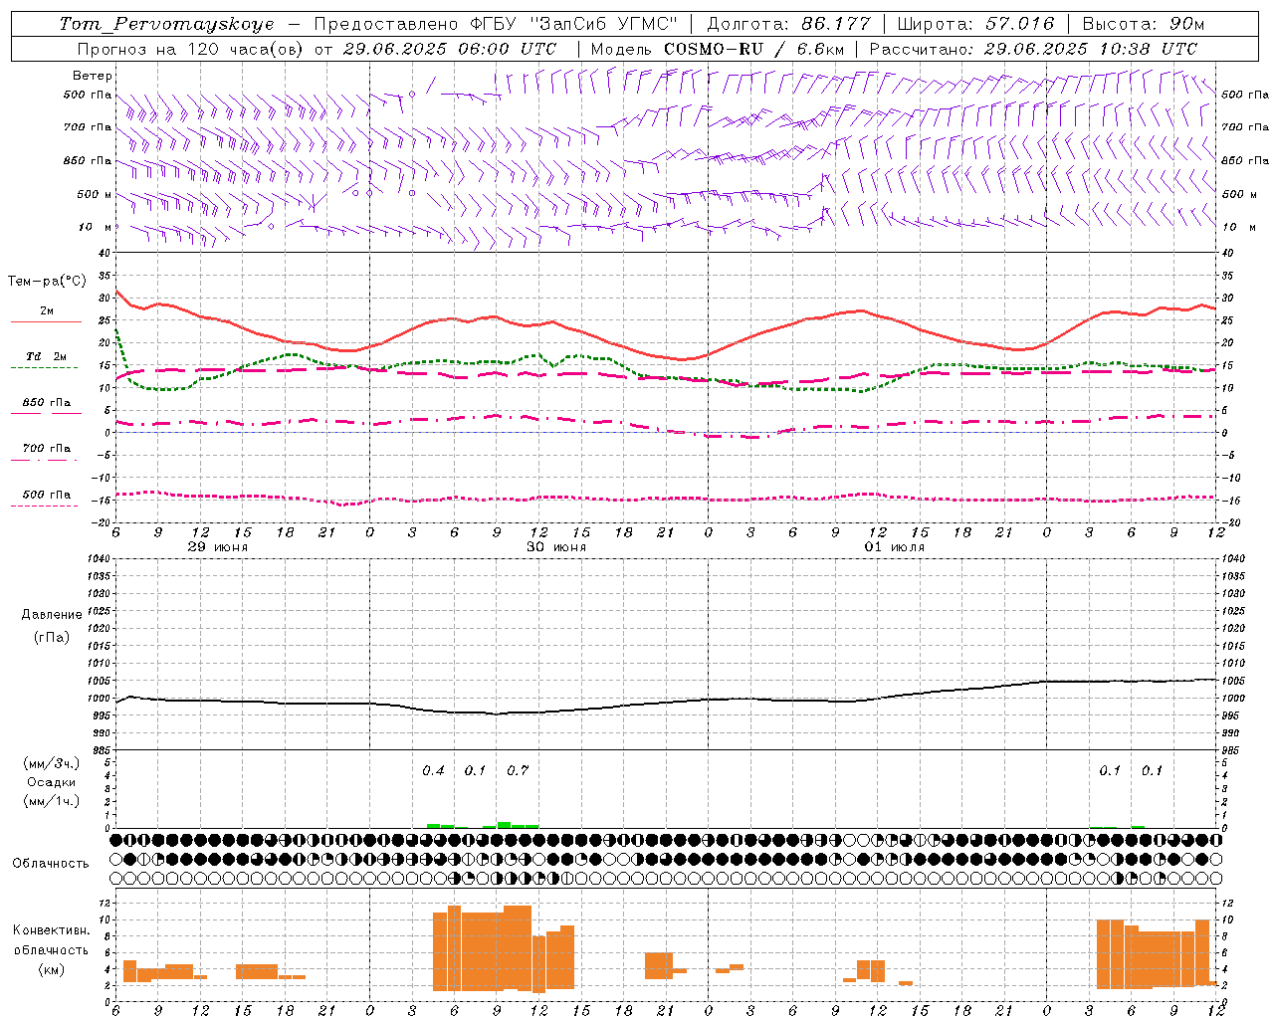Screen dimensions: 1274x1019
Task: Select the forecast start 29.06.2025 06:00 UTC
Action: pyautogui.click(x=450, y=49)
